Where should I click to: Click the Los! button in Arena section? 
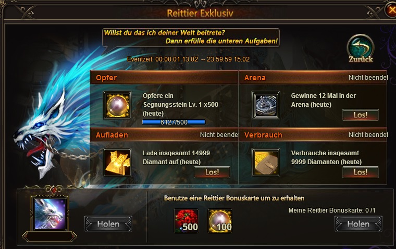[361, 115]
